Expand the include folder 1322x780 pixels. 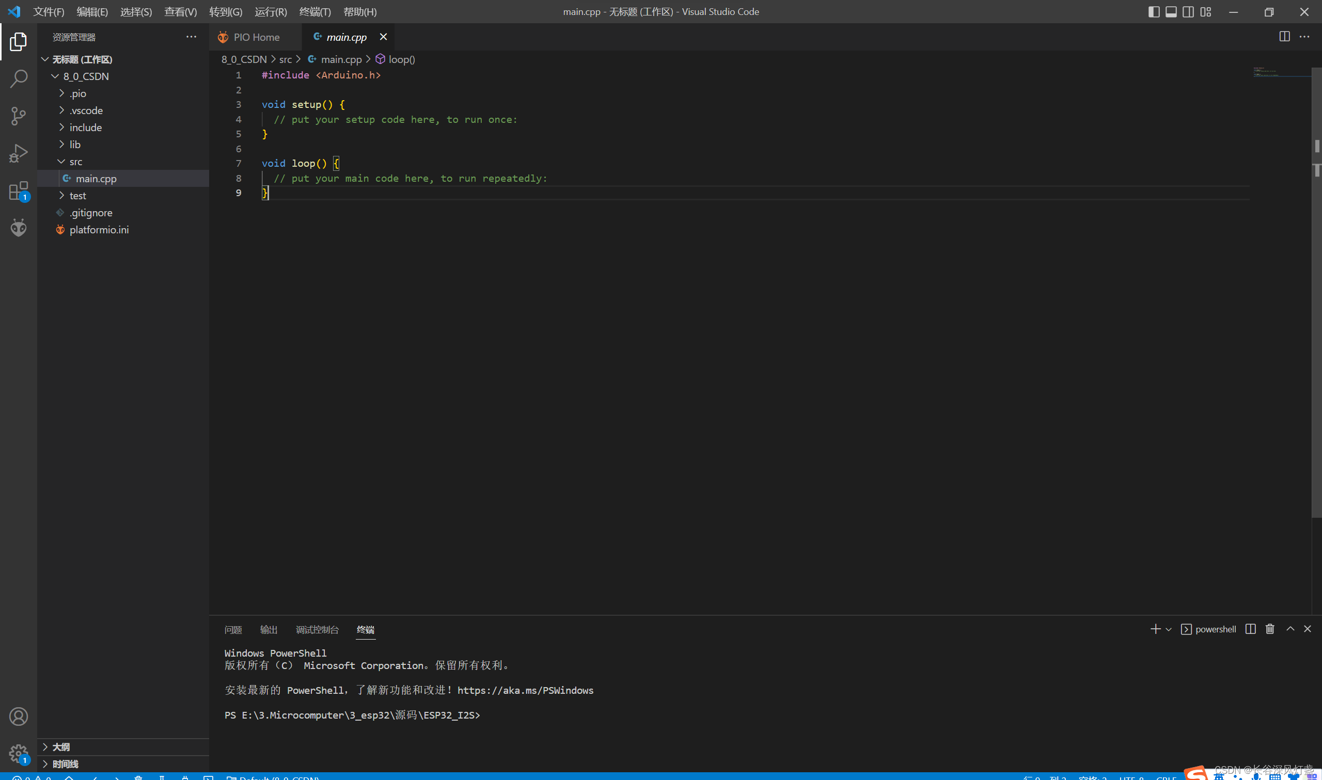85,128
